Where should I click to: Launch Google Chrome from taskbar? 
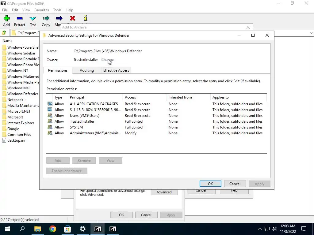52,229
